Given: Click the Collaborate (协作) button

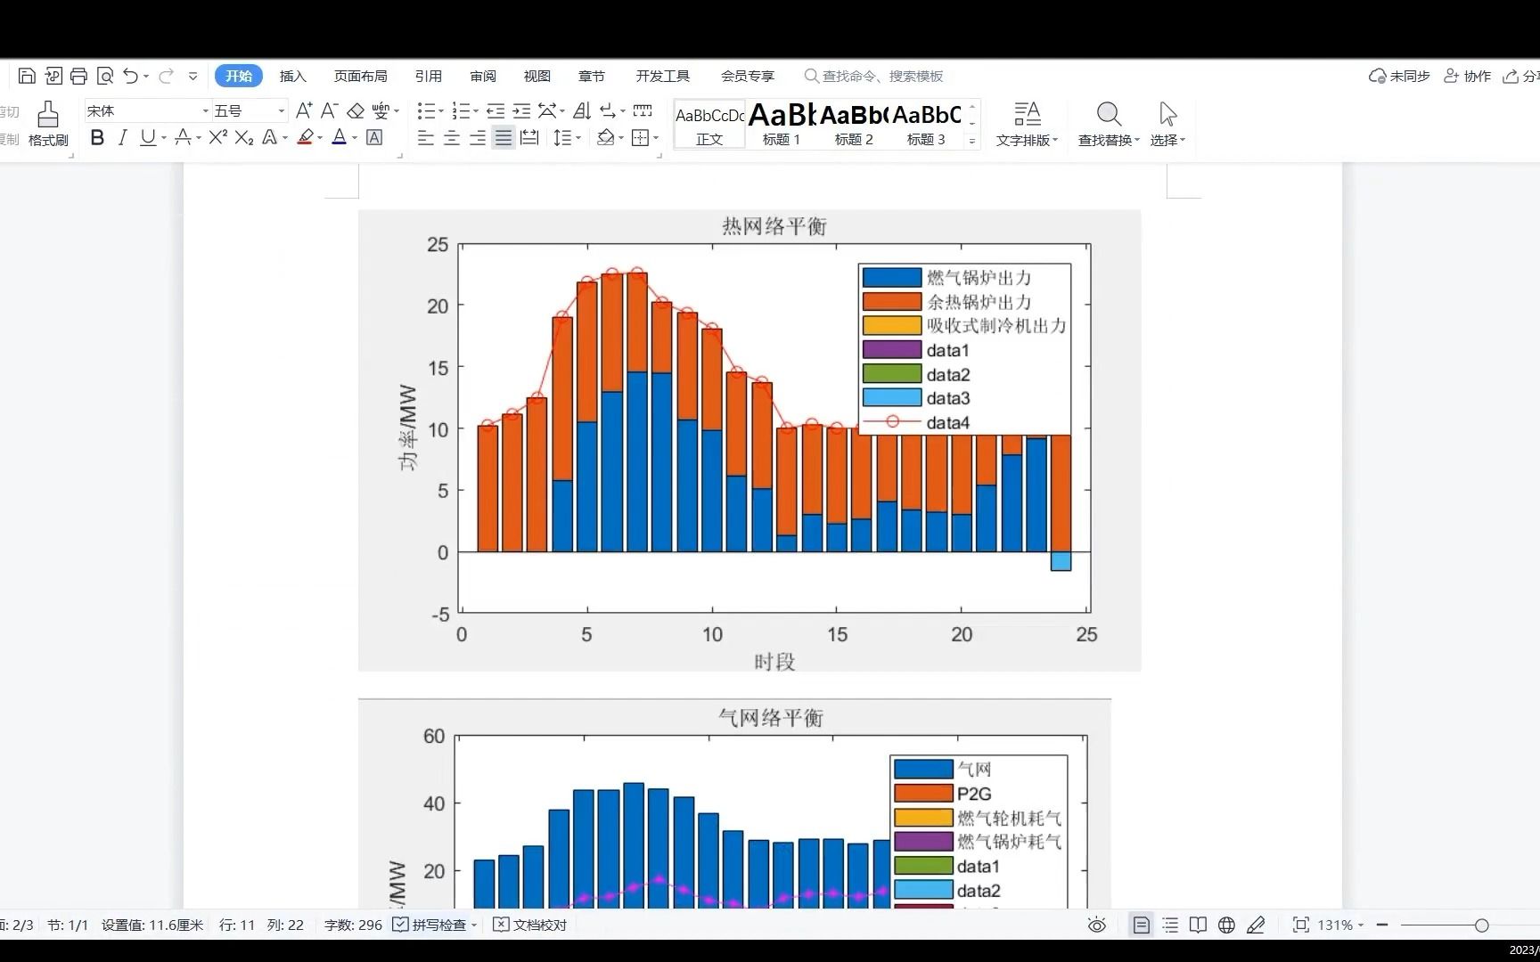Looking at the screenshot, I should pos(1467,76).
